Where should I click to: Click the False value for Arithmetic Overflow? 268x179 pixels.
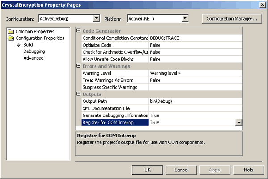(195, 52)
